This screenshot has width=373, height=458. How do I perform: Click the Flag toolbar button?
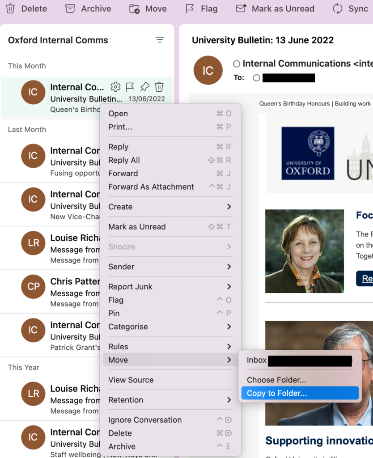[x=190, y=8]
